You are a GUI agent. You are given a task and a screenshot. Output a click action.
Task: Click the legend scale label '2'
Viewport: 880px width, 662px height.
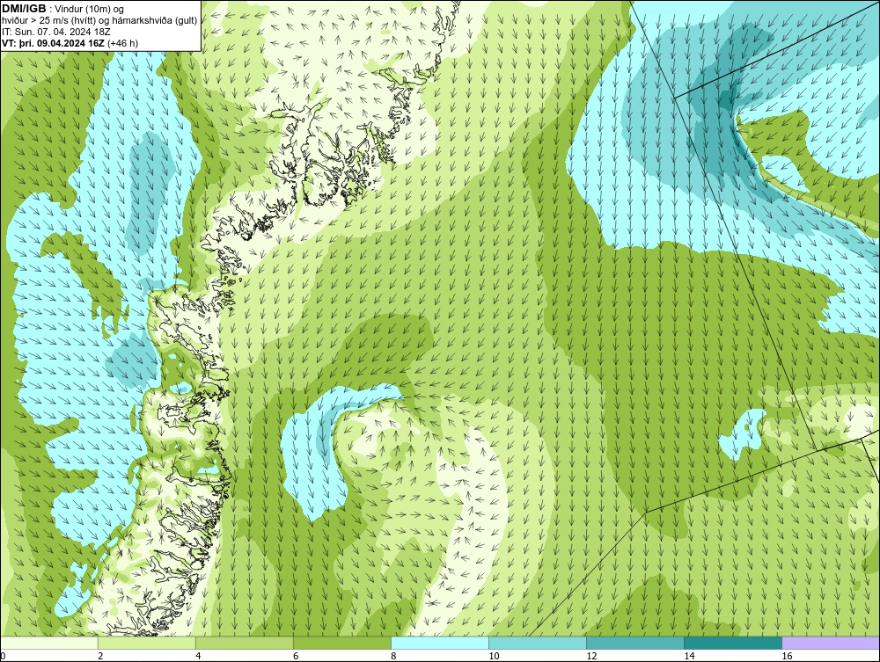coord(100,656)
